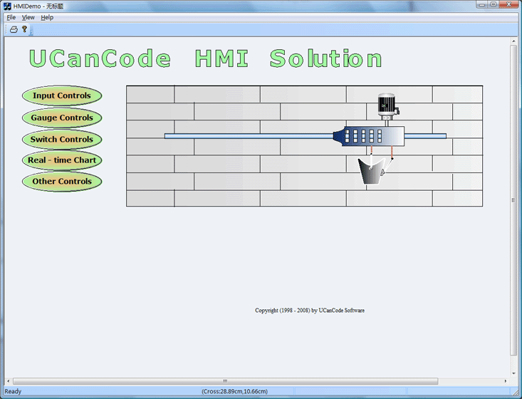
Task: View Other Controls page
Action: click(62, 182)
